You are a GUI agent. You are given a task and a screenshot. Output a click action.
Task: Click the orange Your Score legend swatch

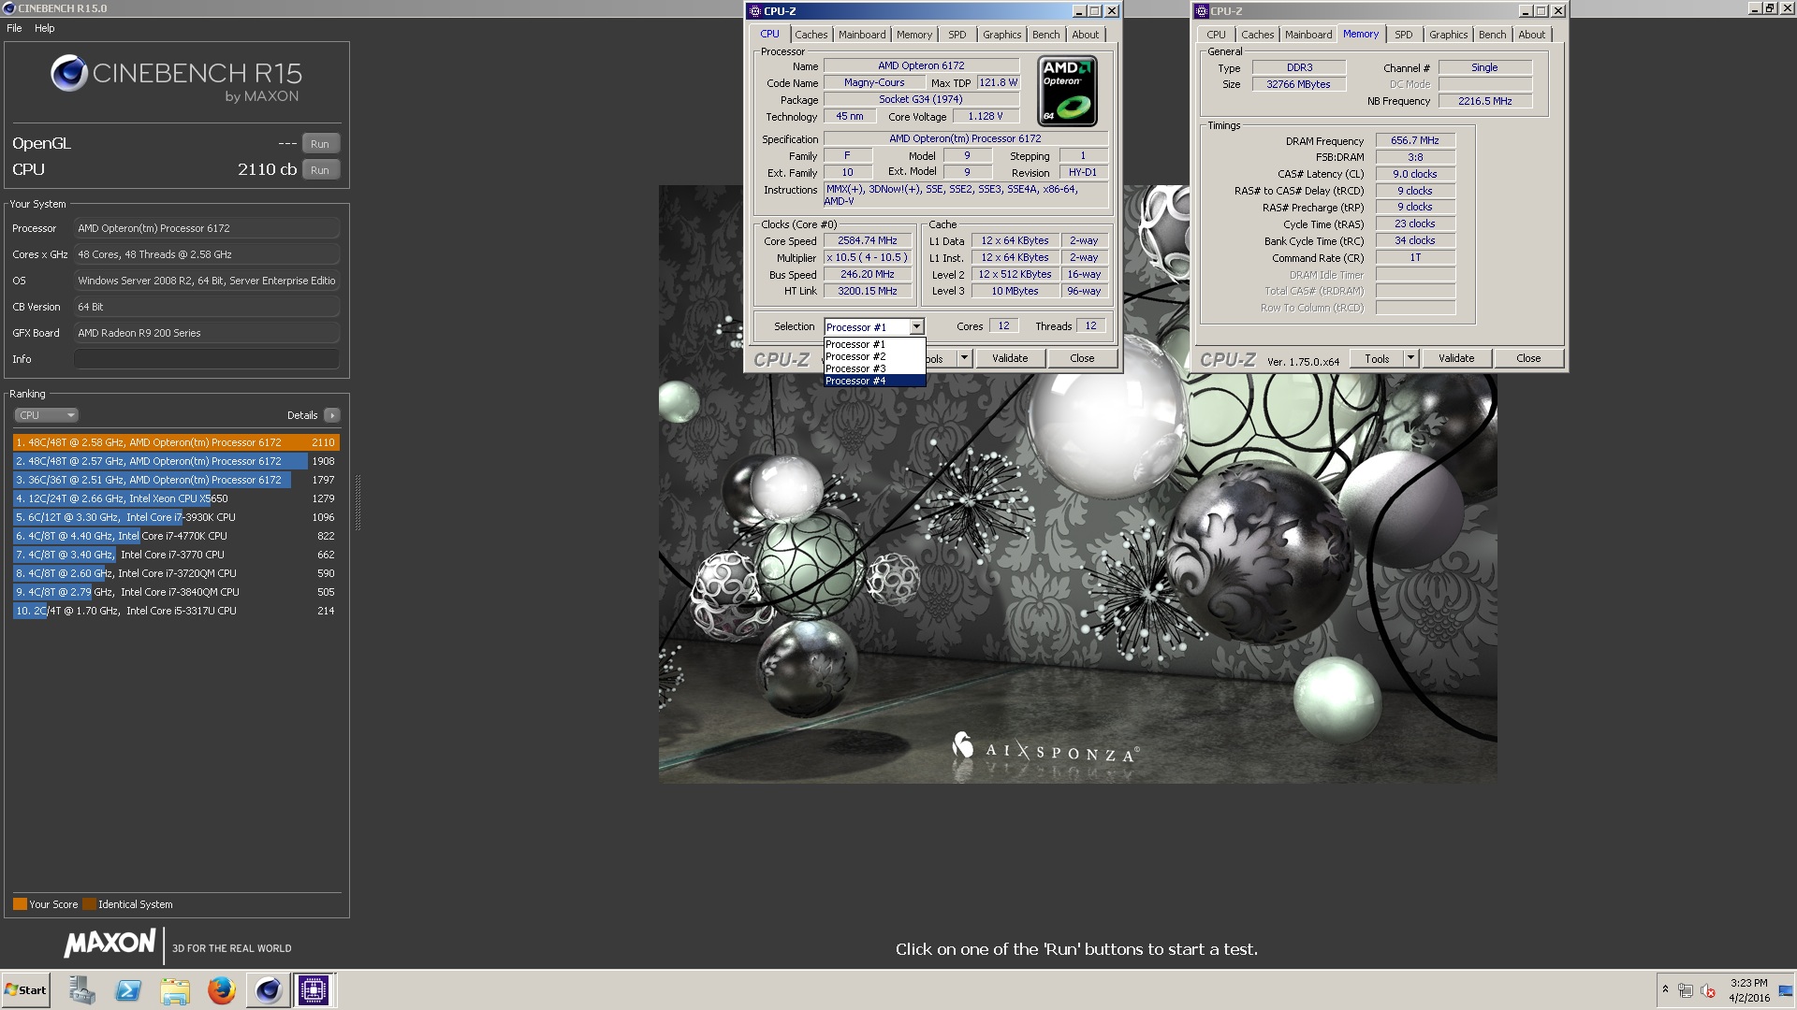20,904
